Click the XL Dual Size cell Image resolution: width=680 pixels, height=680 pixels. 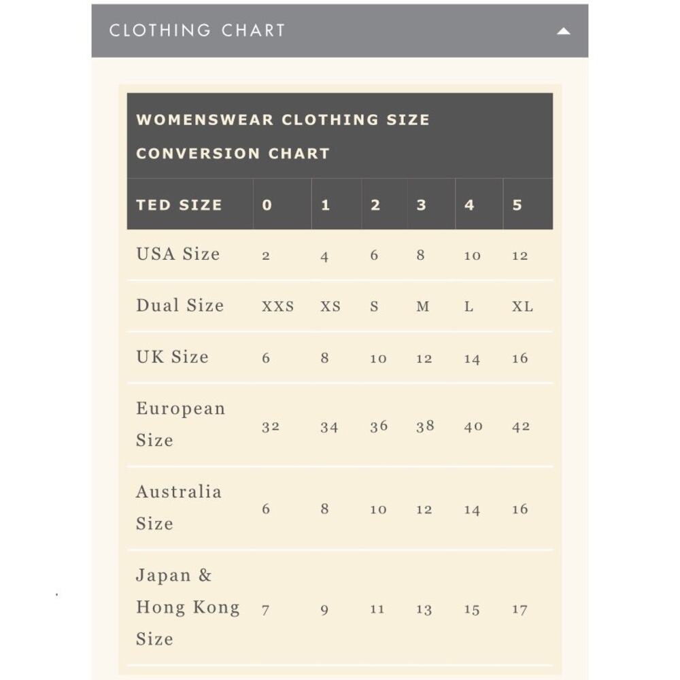522,306
